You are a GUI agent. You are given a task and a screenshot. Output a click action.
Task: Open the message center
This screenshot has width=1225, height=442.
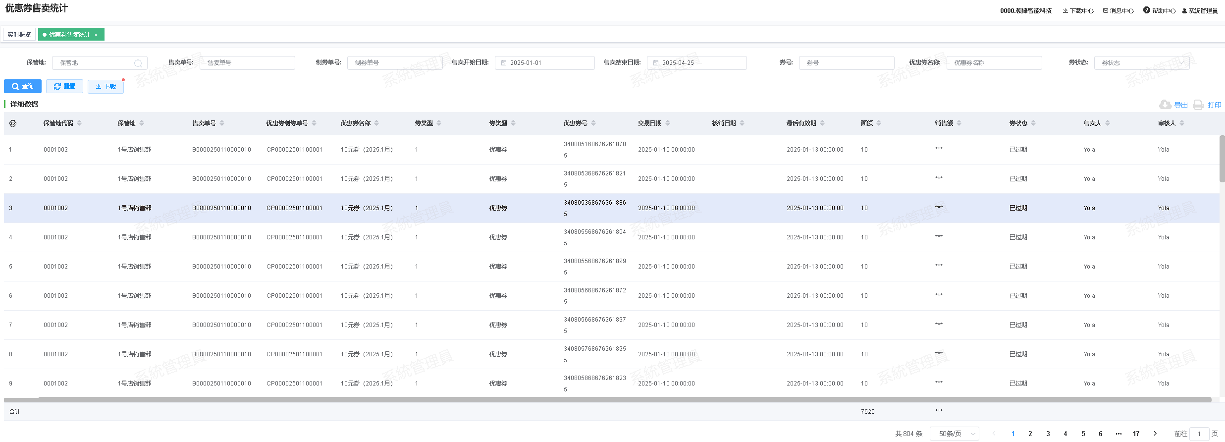click(x=1118, y=10)
